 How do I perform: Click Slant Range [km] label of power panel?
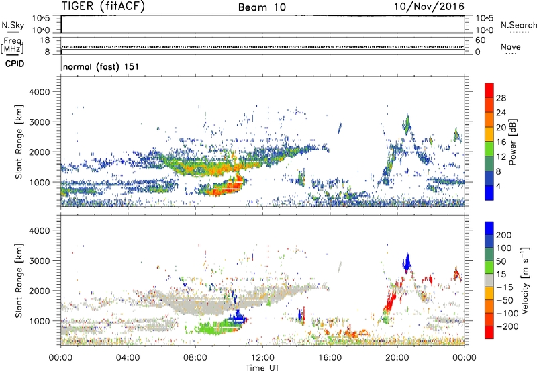(19, 142)
